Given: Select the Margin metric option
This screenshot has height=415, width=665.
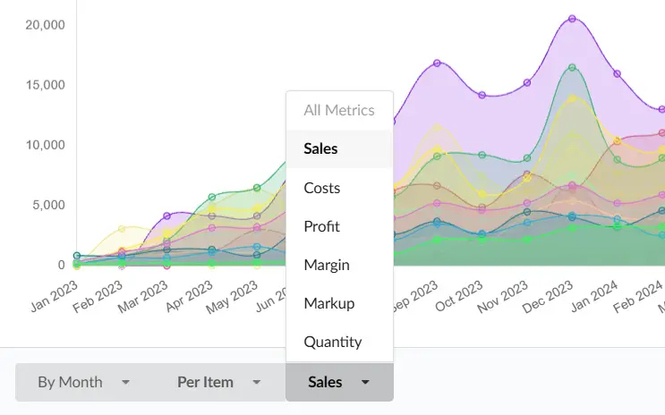Looking at the screenshot, I should 339,265.
